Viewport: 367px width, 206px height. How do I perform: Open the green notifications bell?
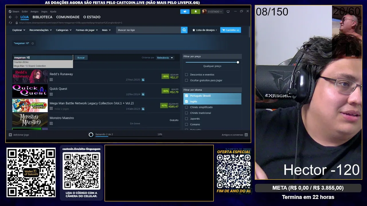click(196, 11)
